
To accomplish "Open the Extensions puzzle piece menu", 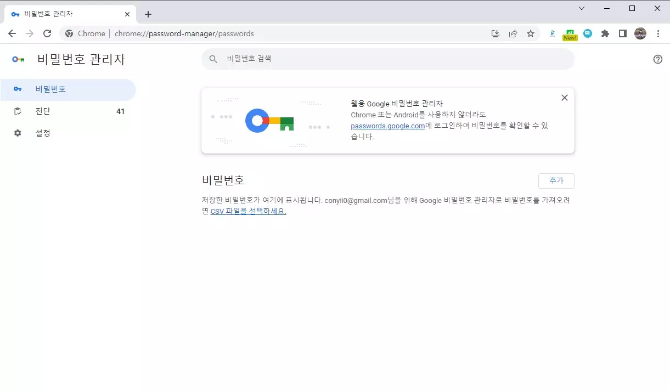I will point(605,33).
